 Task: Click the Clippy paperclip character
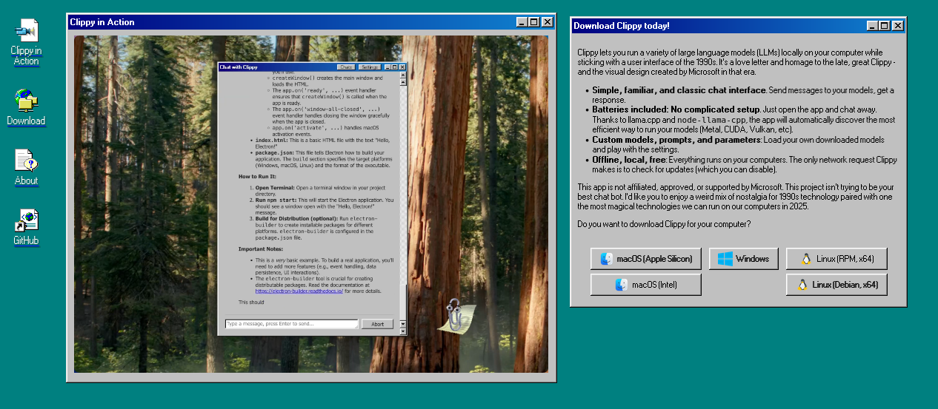[x=453, y=314]
